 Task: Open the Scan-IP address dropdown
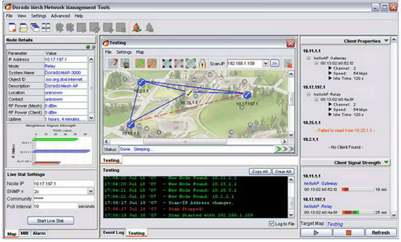[x=266, y=63]
